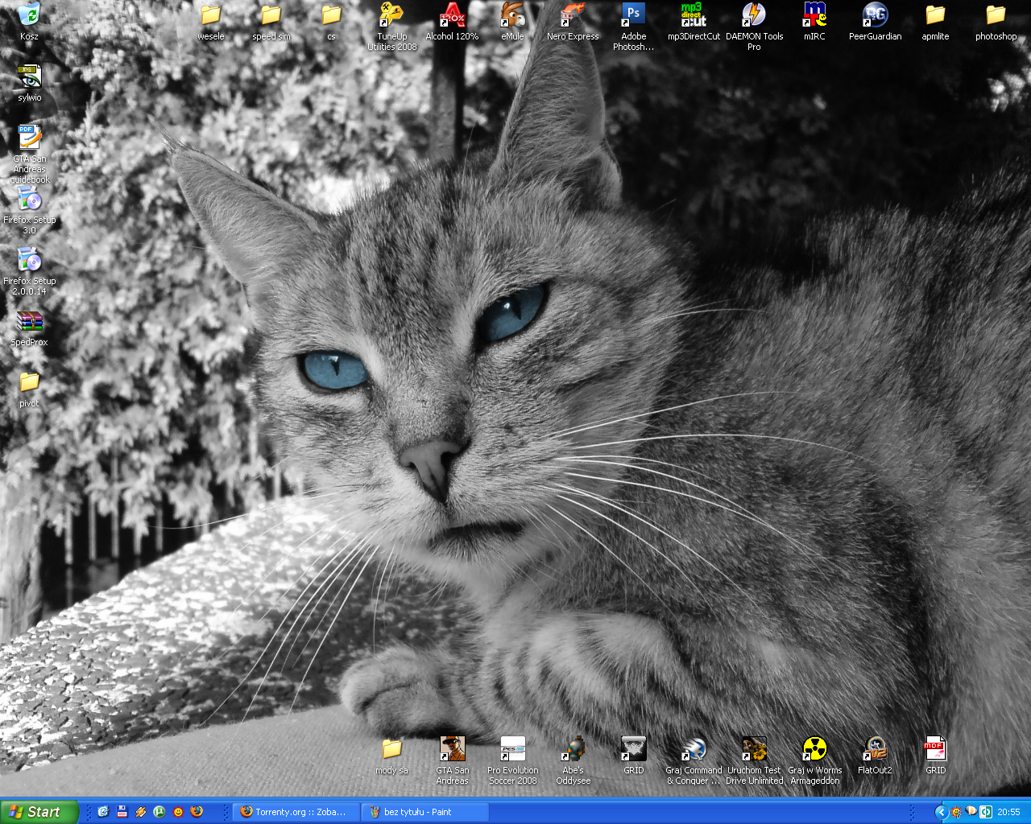This screenshot has height=824, width=1031.
Task: Click the FlatOut2 game shortcut
Action: tap(875, 749)
